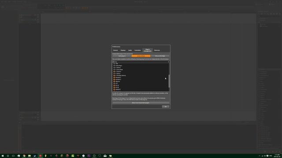This screenshot has height=158, width=282.
Task: Open the Audio preferences tab
Action: (130, 50)
